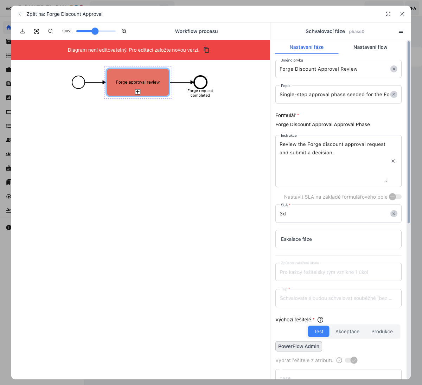This screenshot has height=385, width=422.
Task: Click the zoom-in magnifier icon
Action: click(x=124, y=31)
